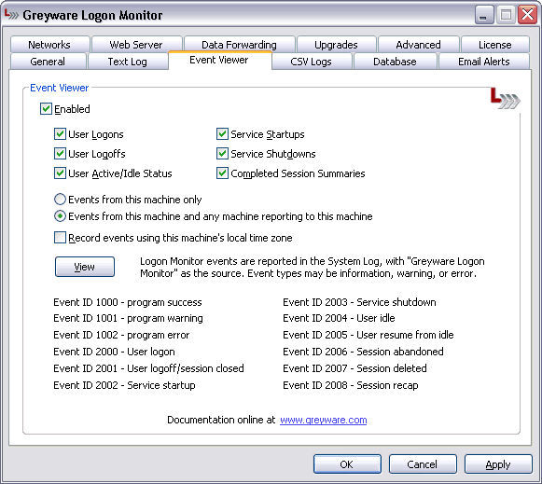Uncheck Service Shutdowns option
This screenshot has height=484, width=542.
tap(222, 153)
